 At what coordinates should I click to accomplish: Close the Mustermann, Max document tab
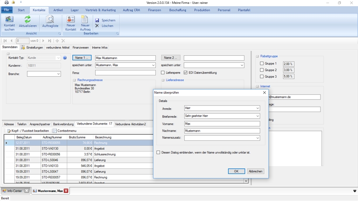point(66,191)
